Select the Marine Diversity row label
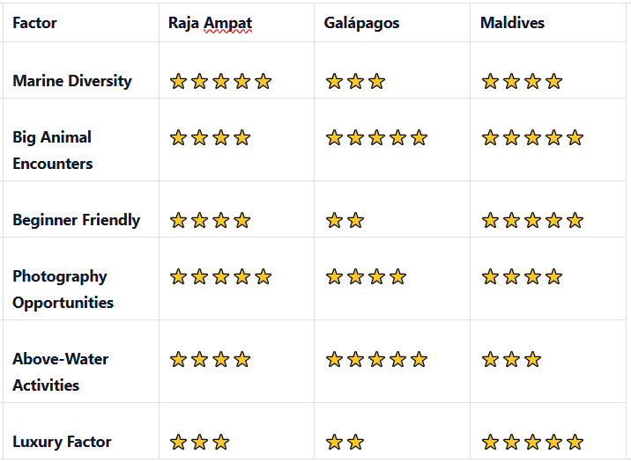 pos(72,81)
